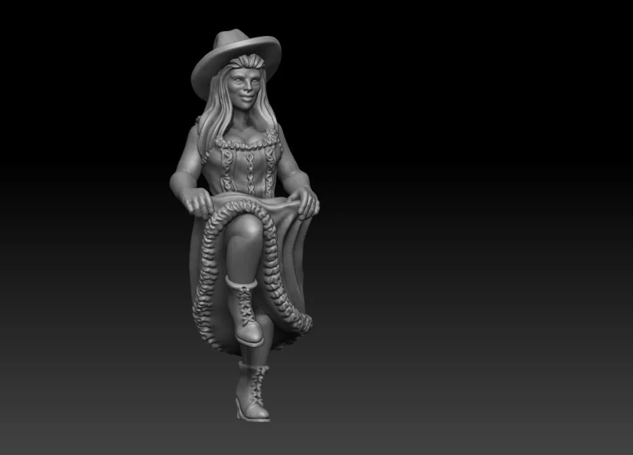633x455 pixels.
Task: Select the lower standing high-heel boot
Action: pos(253,394)
